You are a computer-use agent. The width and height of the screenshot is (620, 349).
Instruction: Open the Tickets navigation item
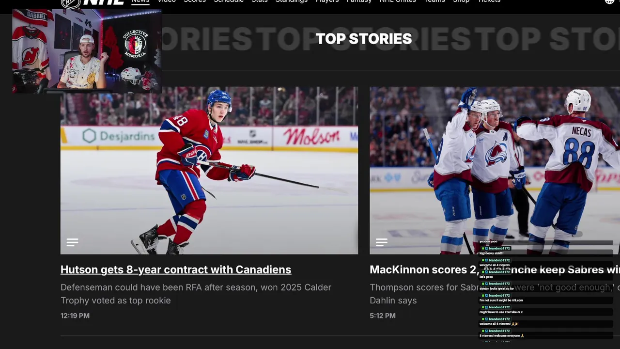point(489,1)
